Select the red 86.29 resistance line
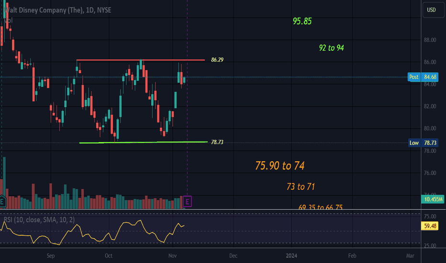The image size is (446, 263). click(x=141, y=60)
